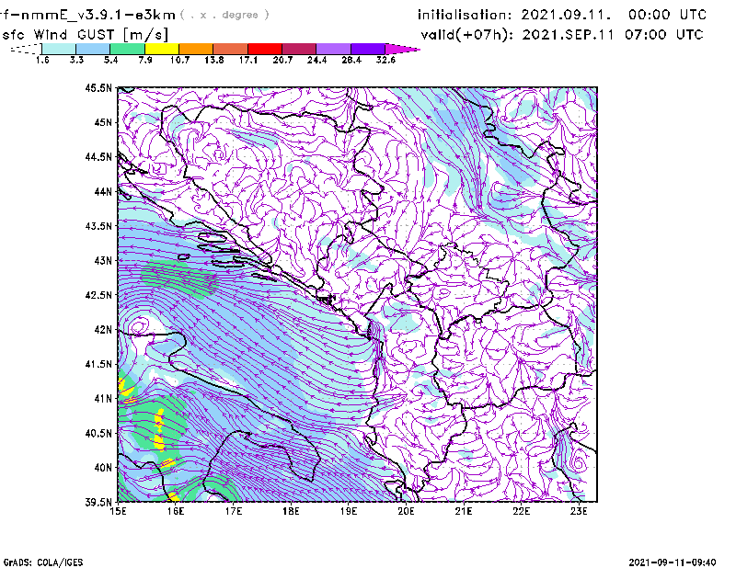
Task: Click the 22E longitude label
Action: point(521,511)
